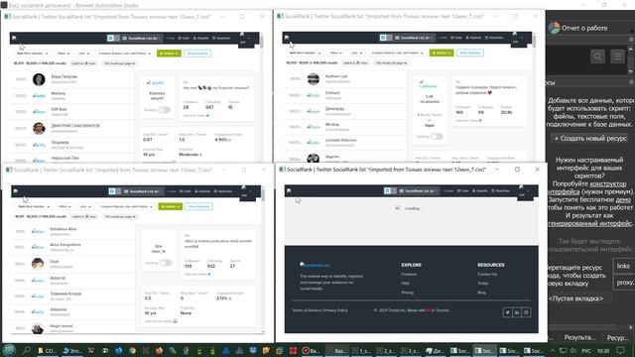Open results per page dropdown in Вера Петрова window
635x357 pixels.
coord(119,63)
